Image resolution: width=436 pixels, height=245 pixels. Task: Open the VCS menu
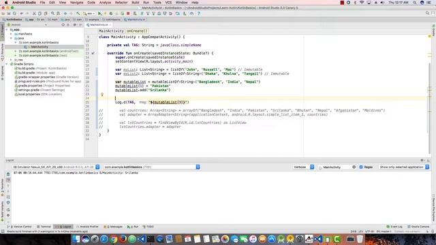168,3
